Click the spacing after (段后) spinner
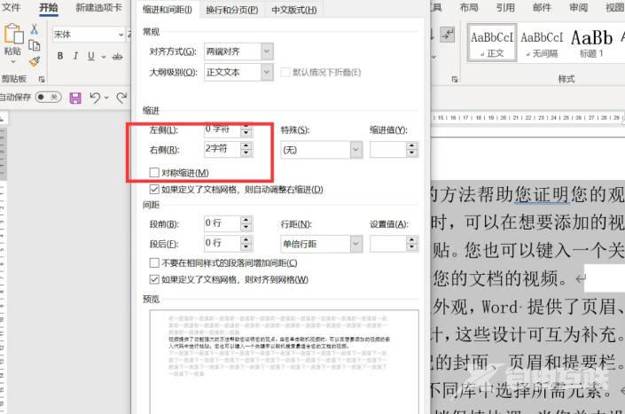Viewport: 625px width, 414px height. click(246, 244)
